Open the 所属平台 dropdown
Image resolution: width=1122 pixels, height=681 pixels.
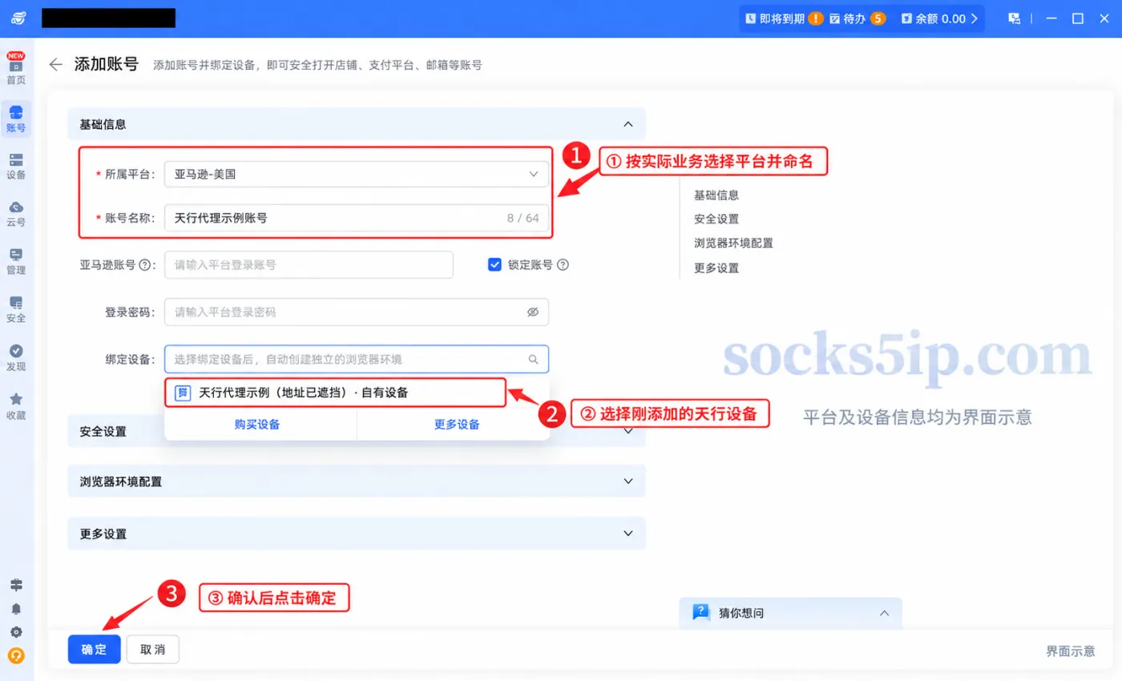pos(357,174)
